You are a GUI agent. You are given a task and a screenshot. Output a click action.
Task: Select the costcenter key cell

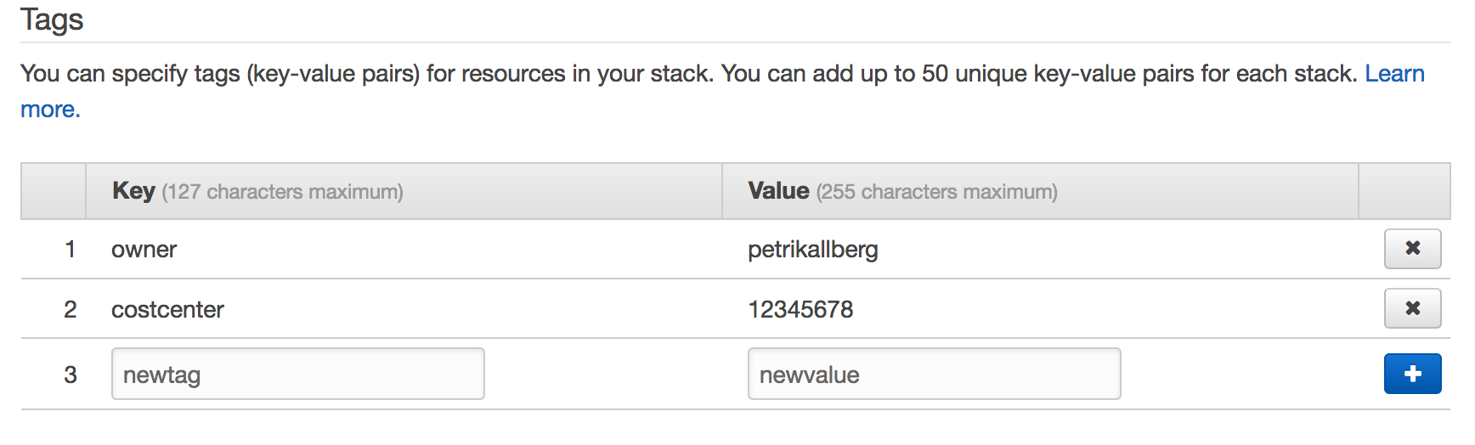[167, 309]
